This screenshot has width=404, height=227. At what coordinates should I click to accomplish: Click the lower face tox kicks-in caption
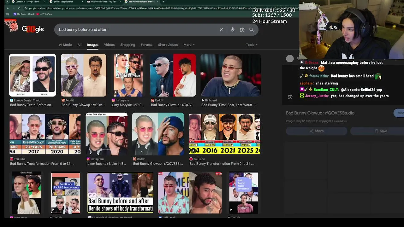click(x=106, y=164)
